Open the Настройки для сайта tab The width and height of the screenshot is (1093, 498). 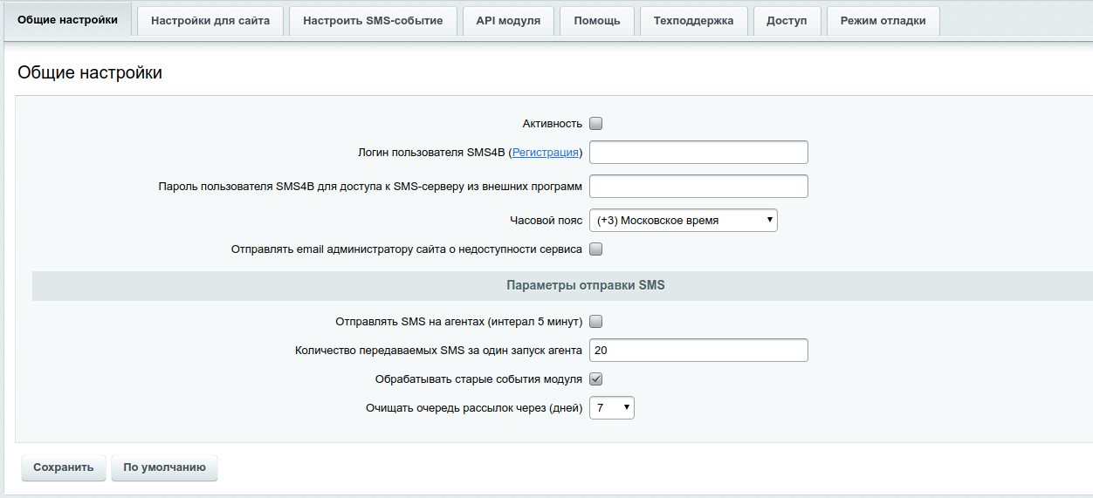coord(210,21)
